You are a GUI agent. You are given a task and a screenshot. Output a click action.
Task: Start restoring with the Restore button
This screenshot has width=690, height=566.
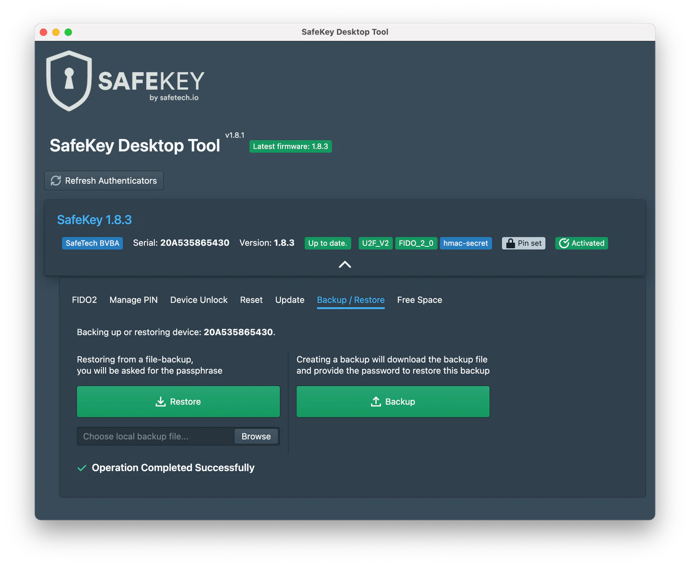pos(179,402)
